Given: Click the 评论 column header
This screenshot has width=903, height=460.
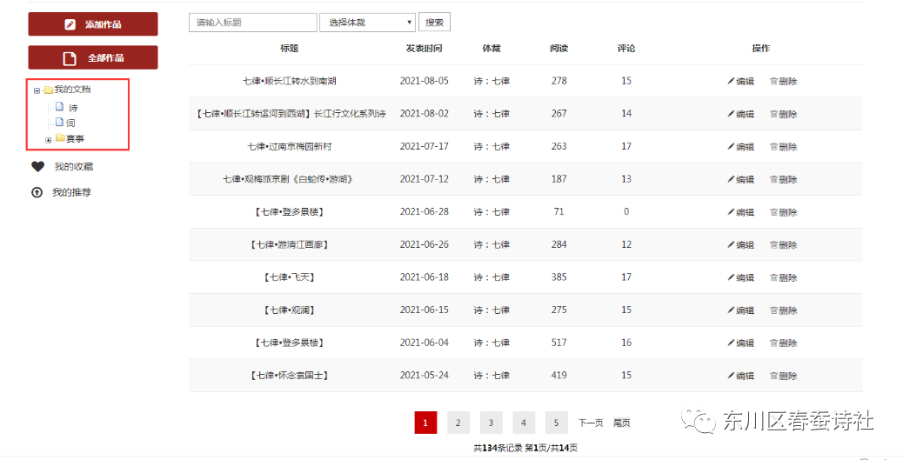Looking at the screenshot, I should (x=626, y=49).
